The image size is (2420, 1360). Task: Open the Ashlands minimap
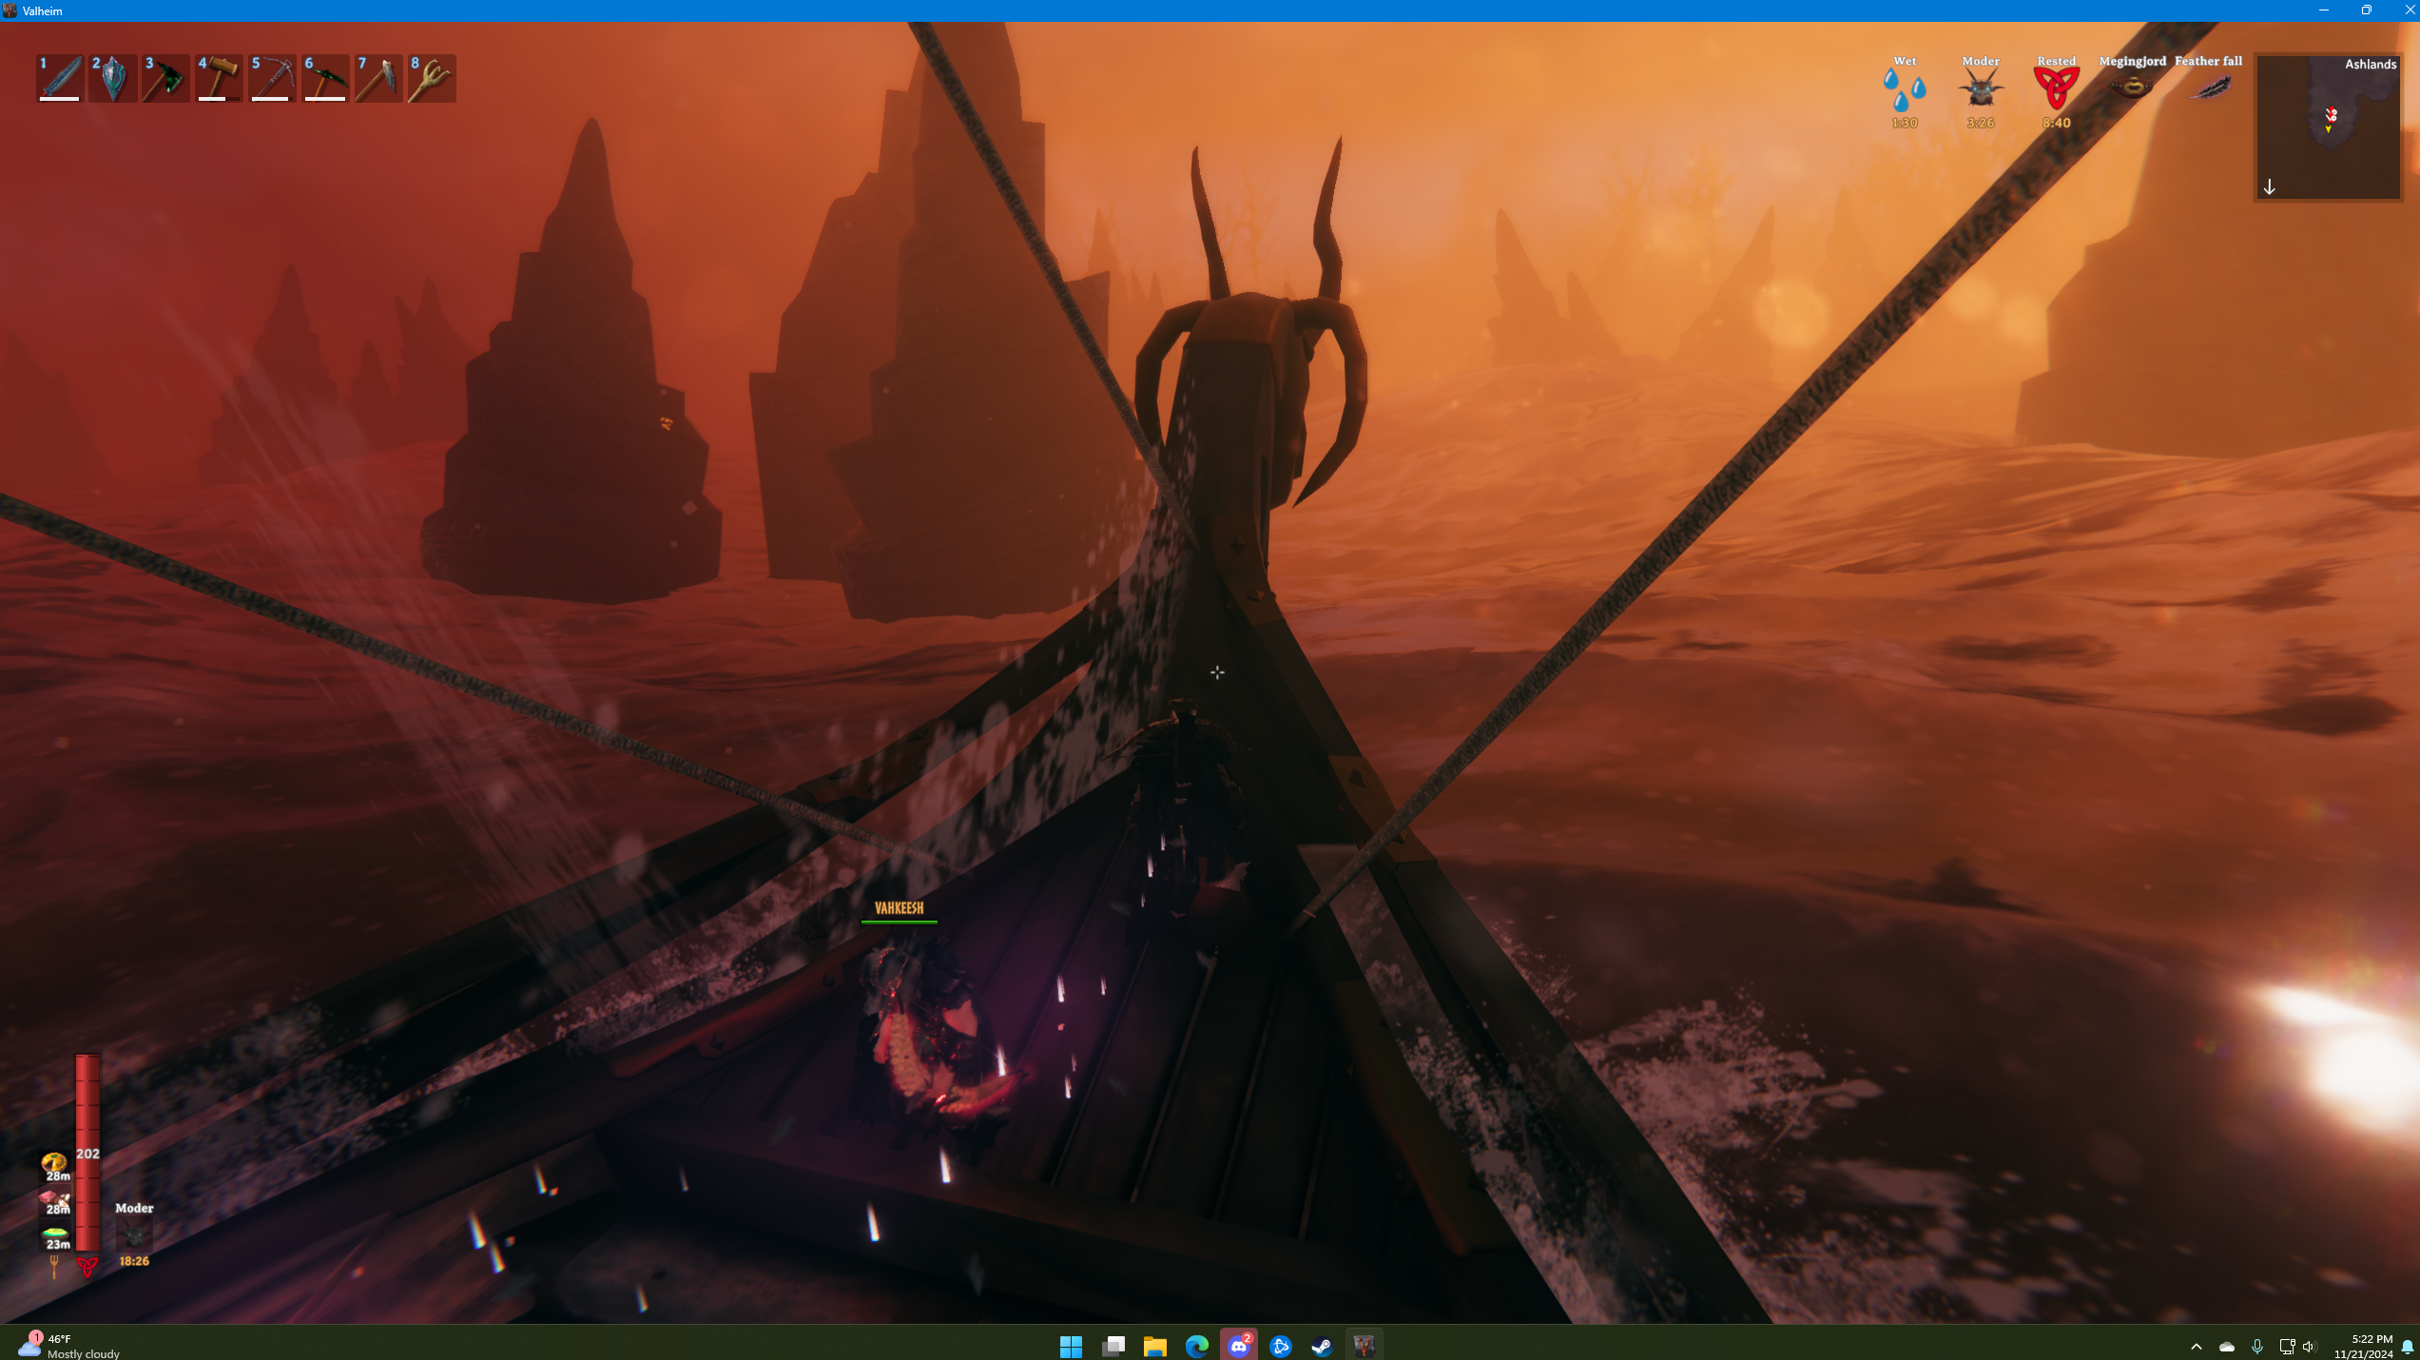coord(2328,126)
